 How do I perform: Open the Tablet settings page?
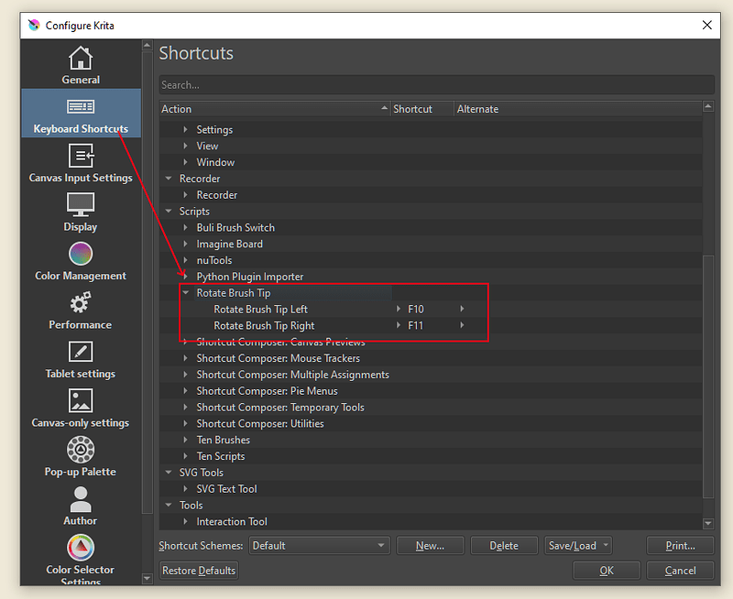click(x=81, y=359)
